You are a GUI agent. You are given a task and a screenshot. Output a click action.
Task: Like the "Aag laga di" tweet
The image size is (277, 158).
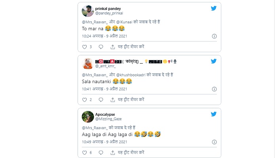pos(84,152)
